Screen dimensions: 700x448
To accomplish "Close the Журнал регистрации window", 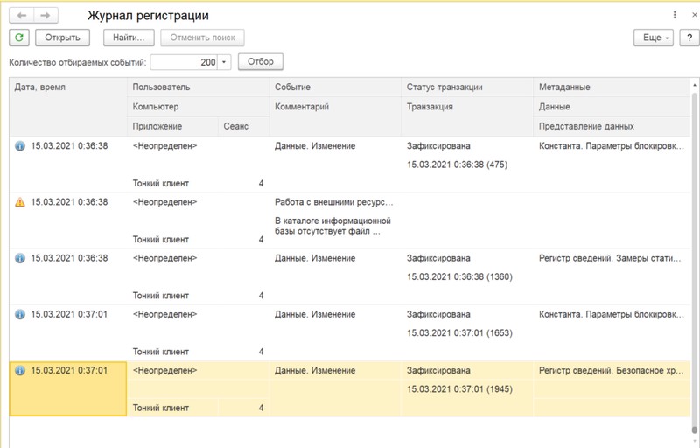I will click(694, 15).
